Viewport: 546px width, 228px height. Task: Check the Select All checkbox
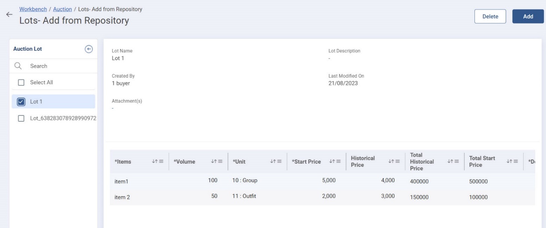tap(21, 82)
